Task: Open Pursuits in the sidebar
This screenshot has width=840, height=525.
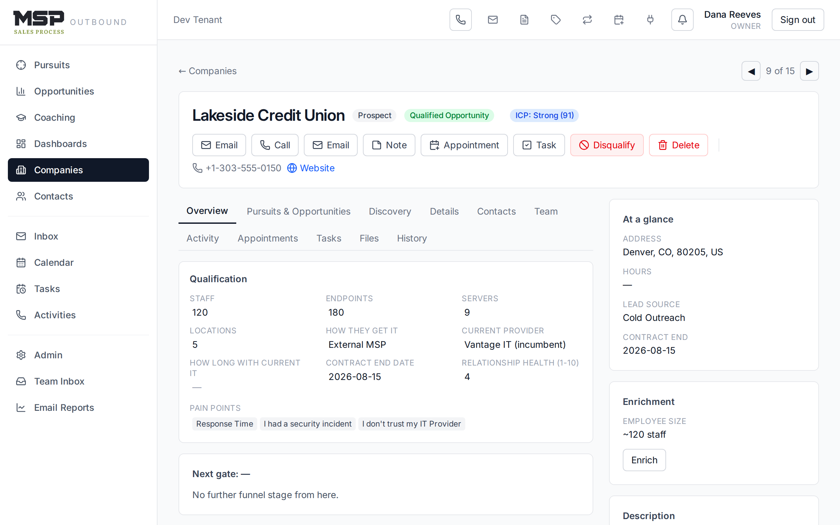Action: pos(78,65)
